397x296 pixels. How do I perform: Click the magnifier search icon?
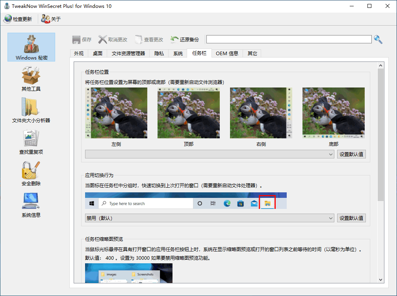tap(378, 39)
